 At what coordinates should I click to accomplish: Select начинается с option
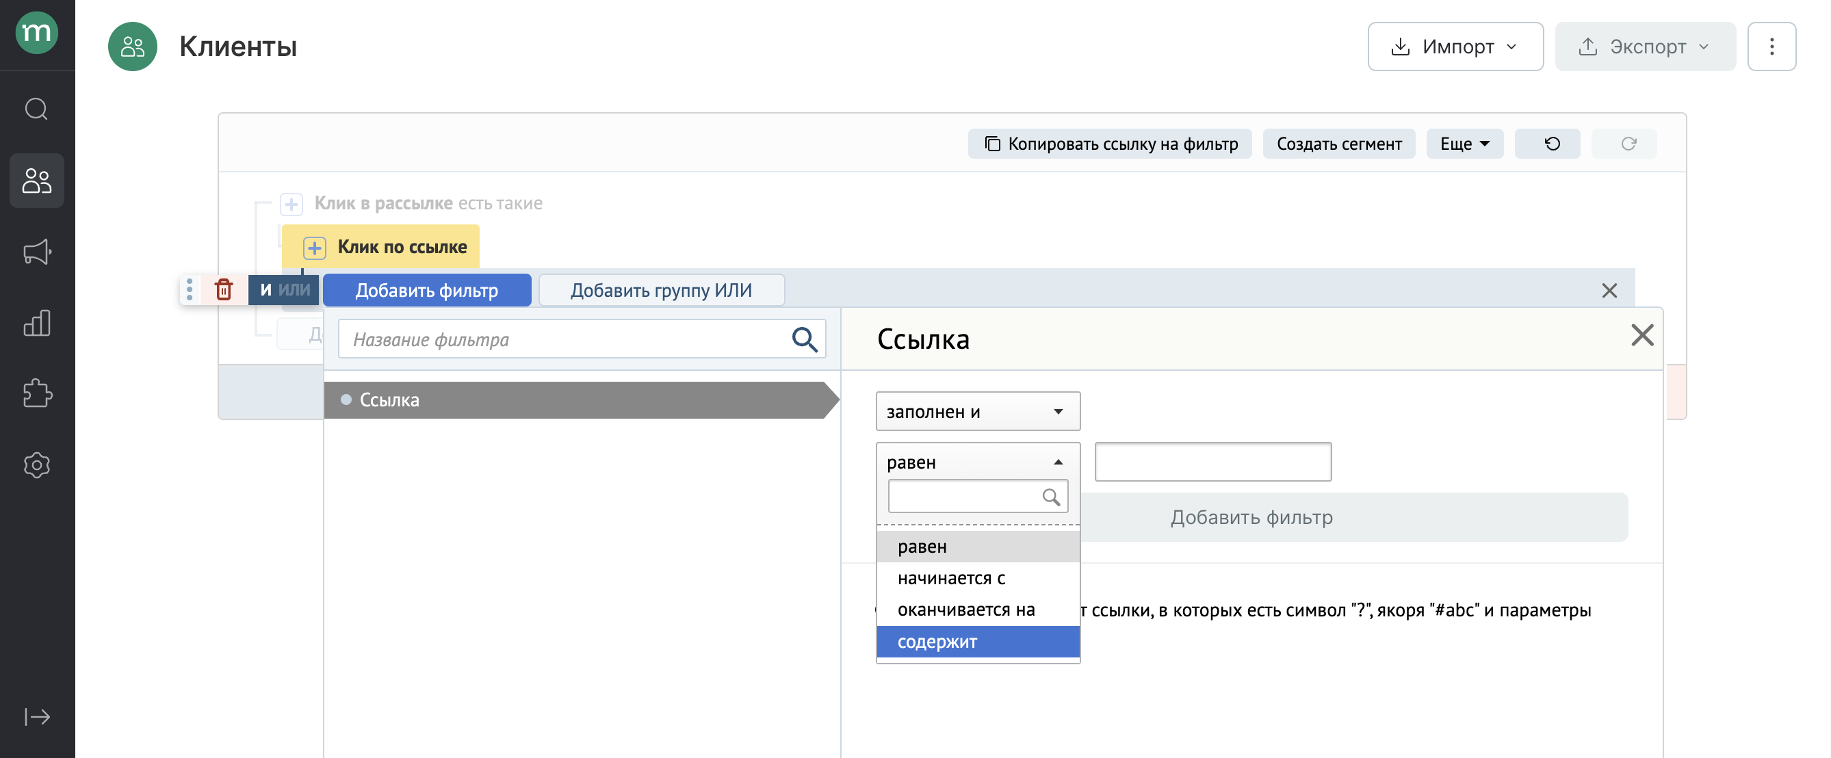[x=977, y=578]
